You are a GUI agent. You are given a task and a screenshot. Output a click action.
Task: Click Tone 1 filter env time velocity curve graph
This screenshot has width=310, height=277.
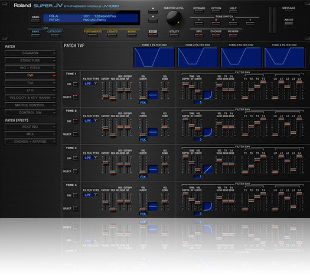point(208,95)
